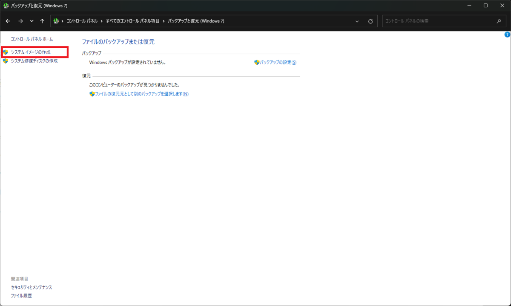Click the title bar app icon
The image size is (511, 306).
pyautogui.click(x=6, y=6)
